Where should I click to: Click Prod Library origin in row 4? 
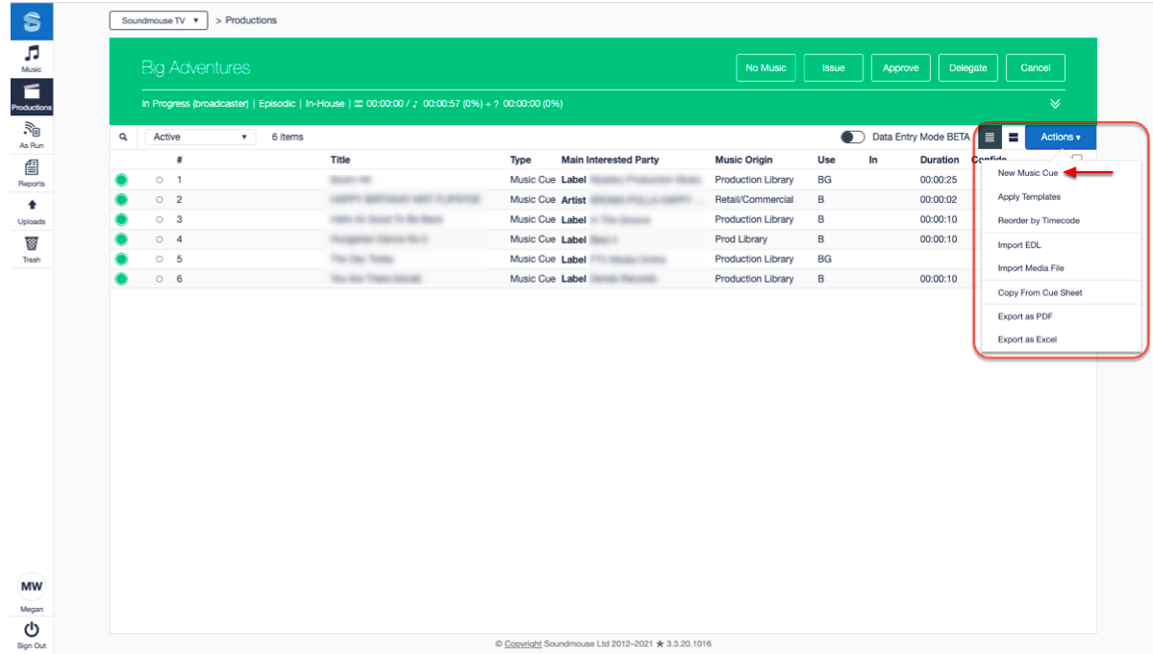pos(740,239)
